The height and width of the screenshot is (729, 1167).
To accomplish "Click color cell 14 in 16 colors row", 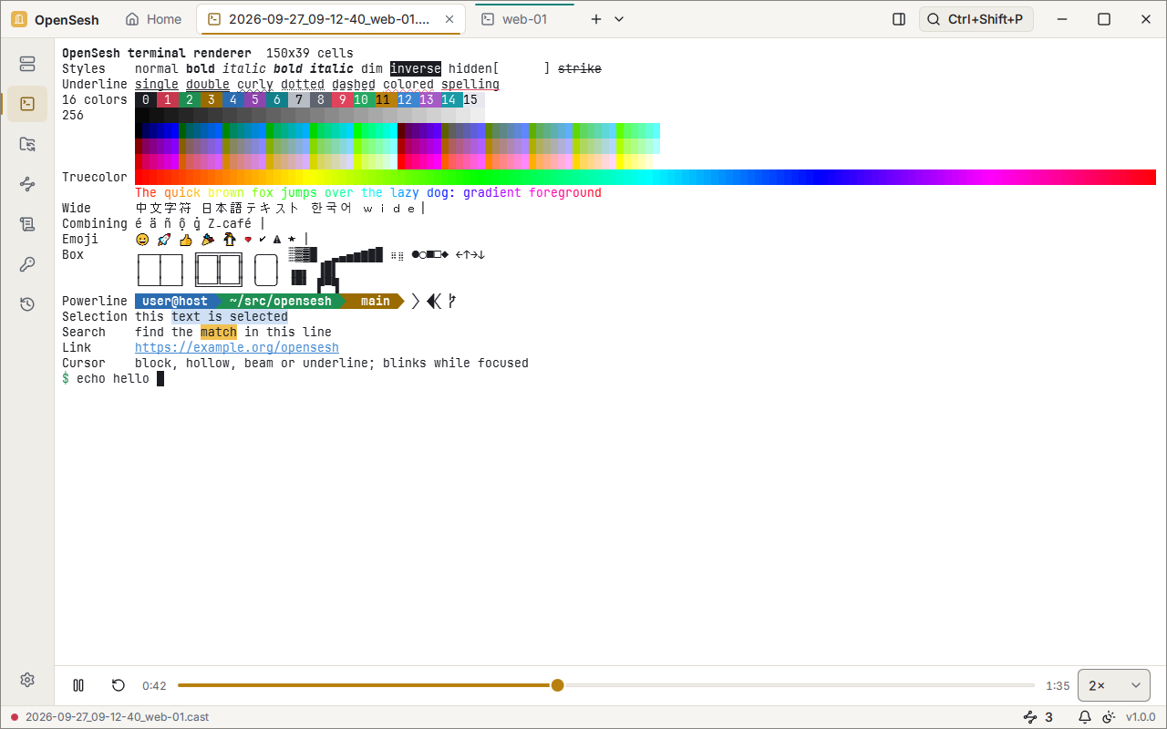I will click(x=452, y=99).
